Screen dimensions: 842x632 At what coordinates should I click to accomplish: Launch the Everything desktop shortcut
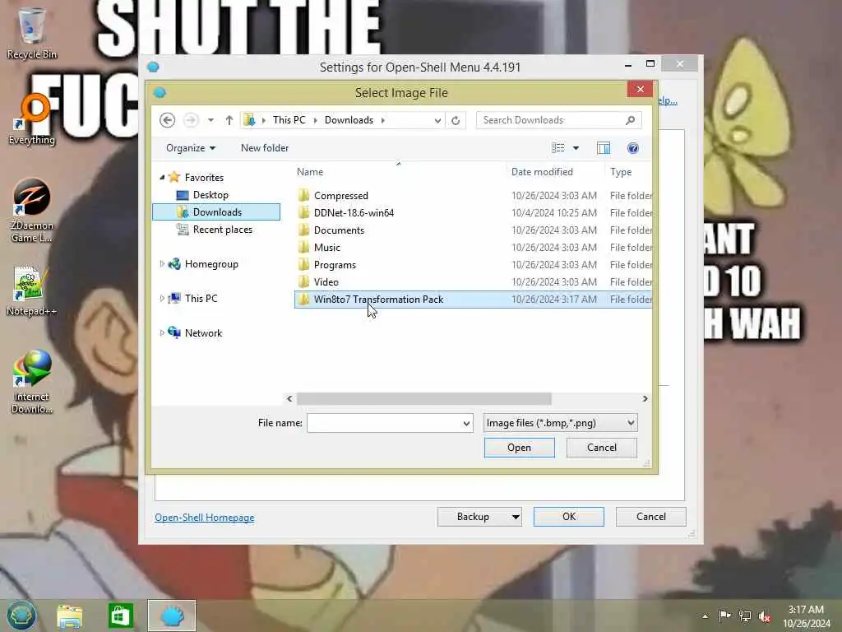point(31,119)
